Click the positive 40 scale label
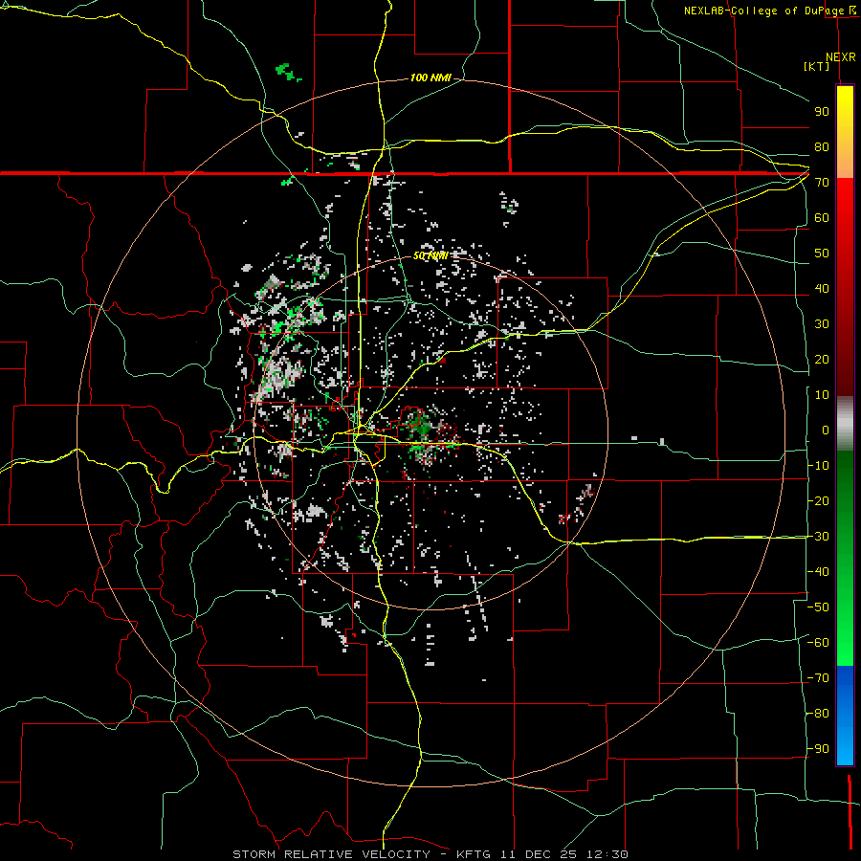Viewport: 861px width, 861px height. pos(822,289)
